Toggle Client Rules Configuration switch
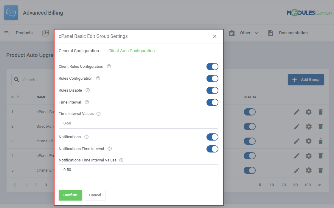334x208 pixels. 212,67
